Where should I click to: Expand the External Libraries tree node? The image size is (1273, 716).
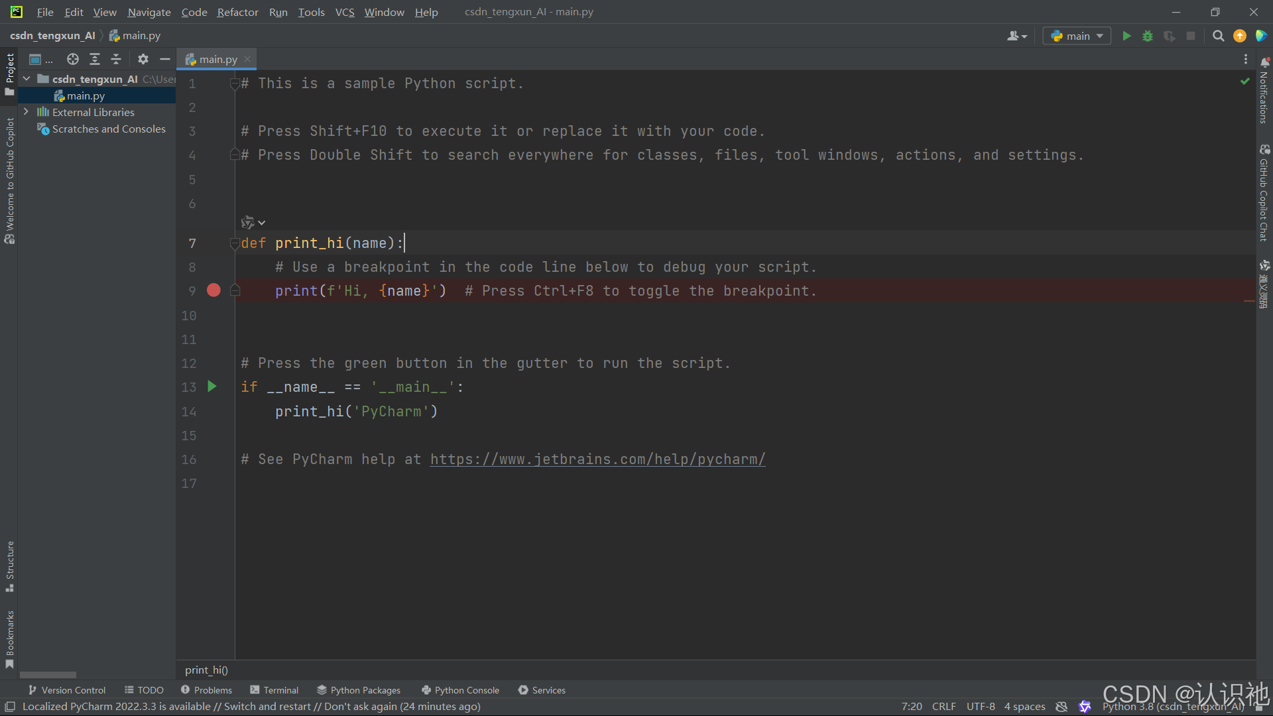(26, 112)
